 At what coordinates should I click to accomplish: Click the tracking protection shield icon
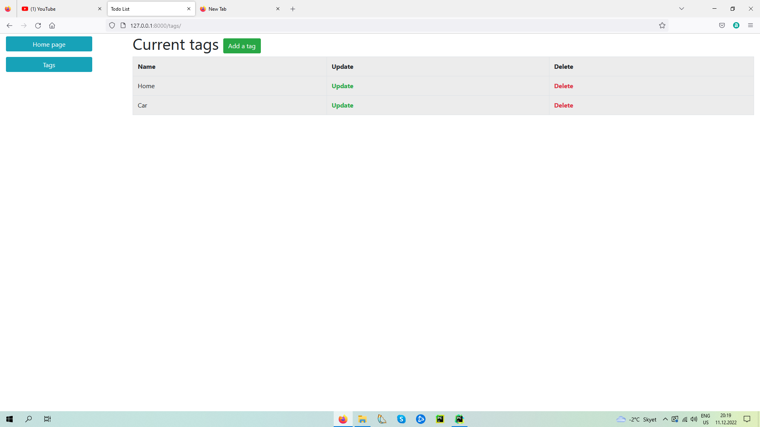click(112, 26)
